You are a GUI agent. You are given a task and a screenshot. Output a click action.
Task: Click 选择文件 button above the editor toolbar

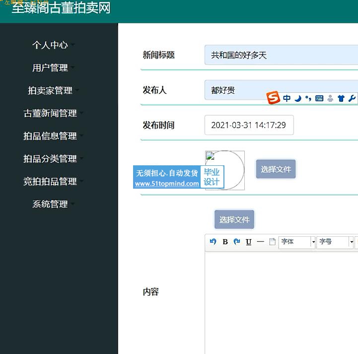click(234, 219)
